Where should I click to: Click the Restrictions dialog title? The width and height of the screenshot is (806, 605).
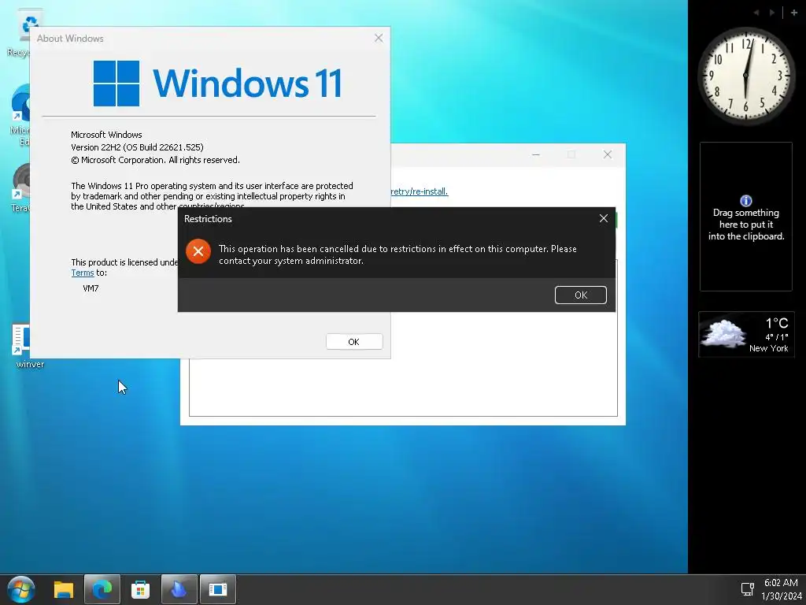pos(208,219)
